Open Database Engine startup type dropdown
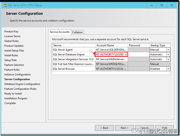 tap(168, 55)
